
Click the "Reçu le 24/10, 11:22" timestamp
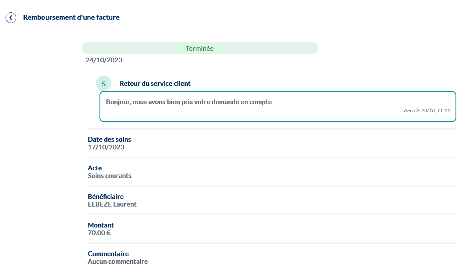click(427, 111)
